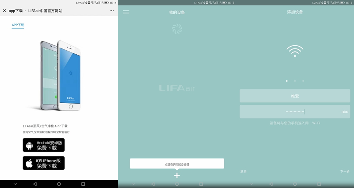
Task: Tap the home circle in the right screen nav bar
Action: [295, 184]
